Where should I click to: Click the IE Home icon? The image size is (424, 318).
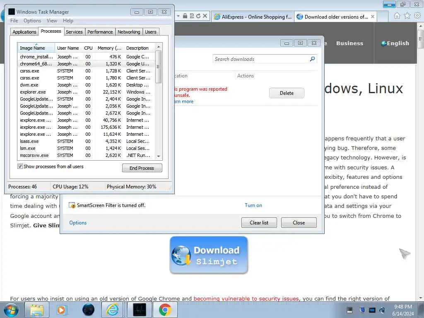(x=397, y=16)
